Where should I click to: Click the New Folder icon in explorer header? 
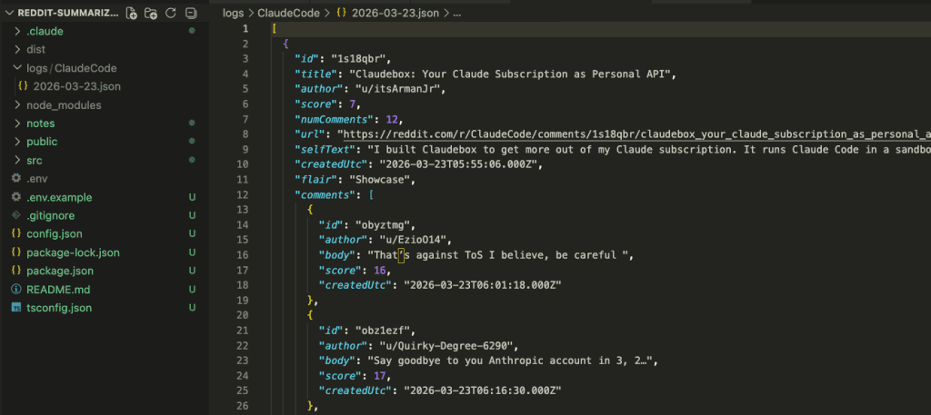(x=151, y=13)
